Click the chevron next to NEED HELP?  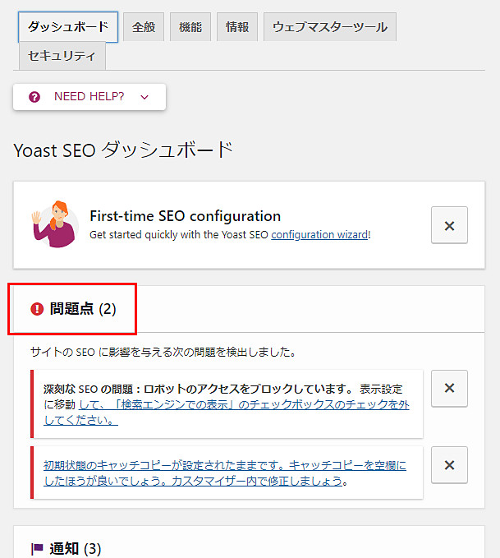144,97
